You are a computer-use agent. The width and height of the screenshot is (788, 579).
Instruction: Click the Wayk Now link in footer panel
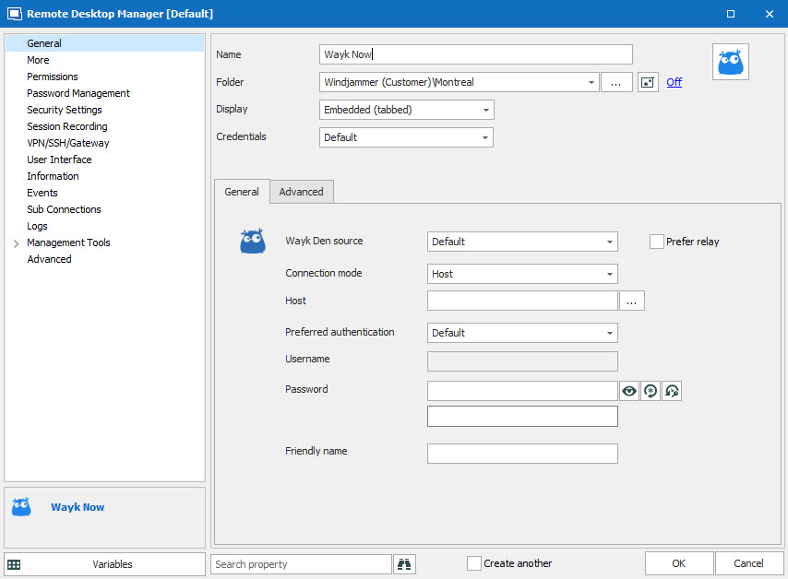point(78,507)
